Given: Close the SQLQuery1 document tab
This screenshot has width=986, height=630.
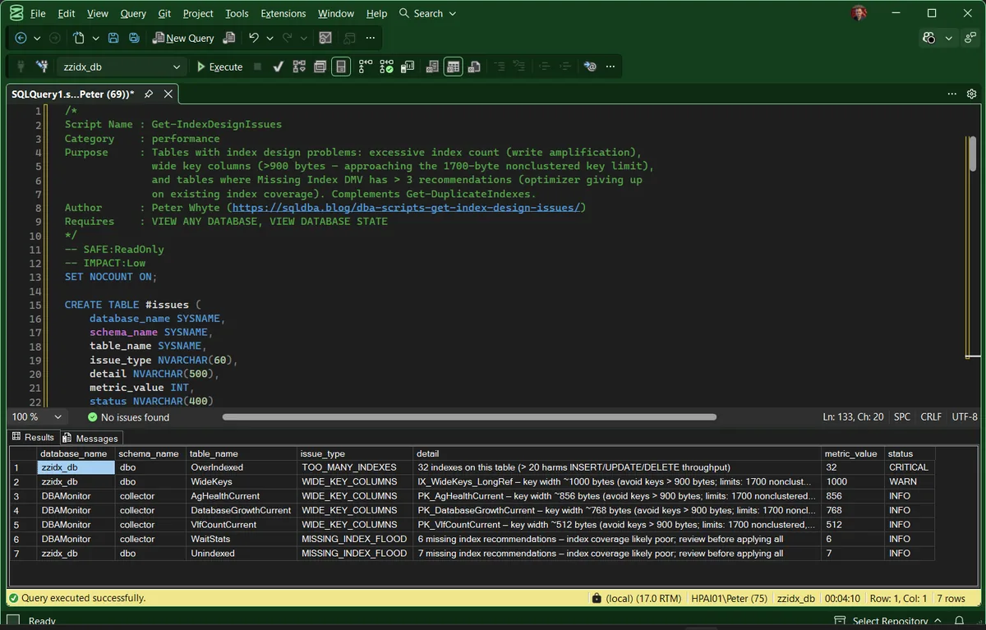Looking at the screenshot, I should pyautogui.click(x=168, y=94).
